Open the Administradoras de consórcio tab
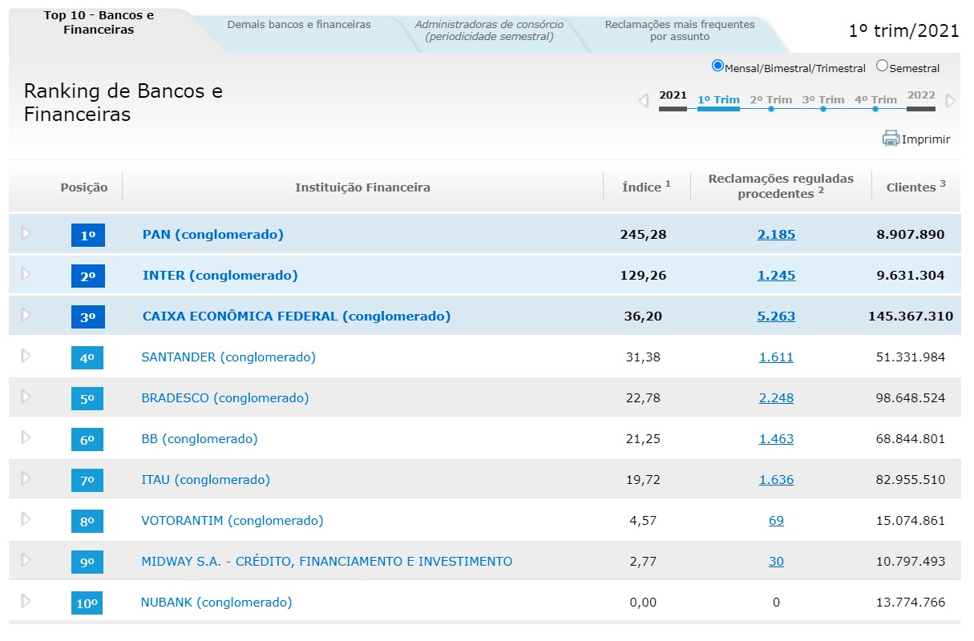The height and width of the screenshot is (641, 974). (x=489, y=30)
